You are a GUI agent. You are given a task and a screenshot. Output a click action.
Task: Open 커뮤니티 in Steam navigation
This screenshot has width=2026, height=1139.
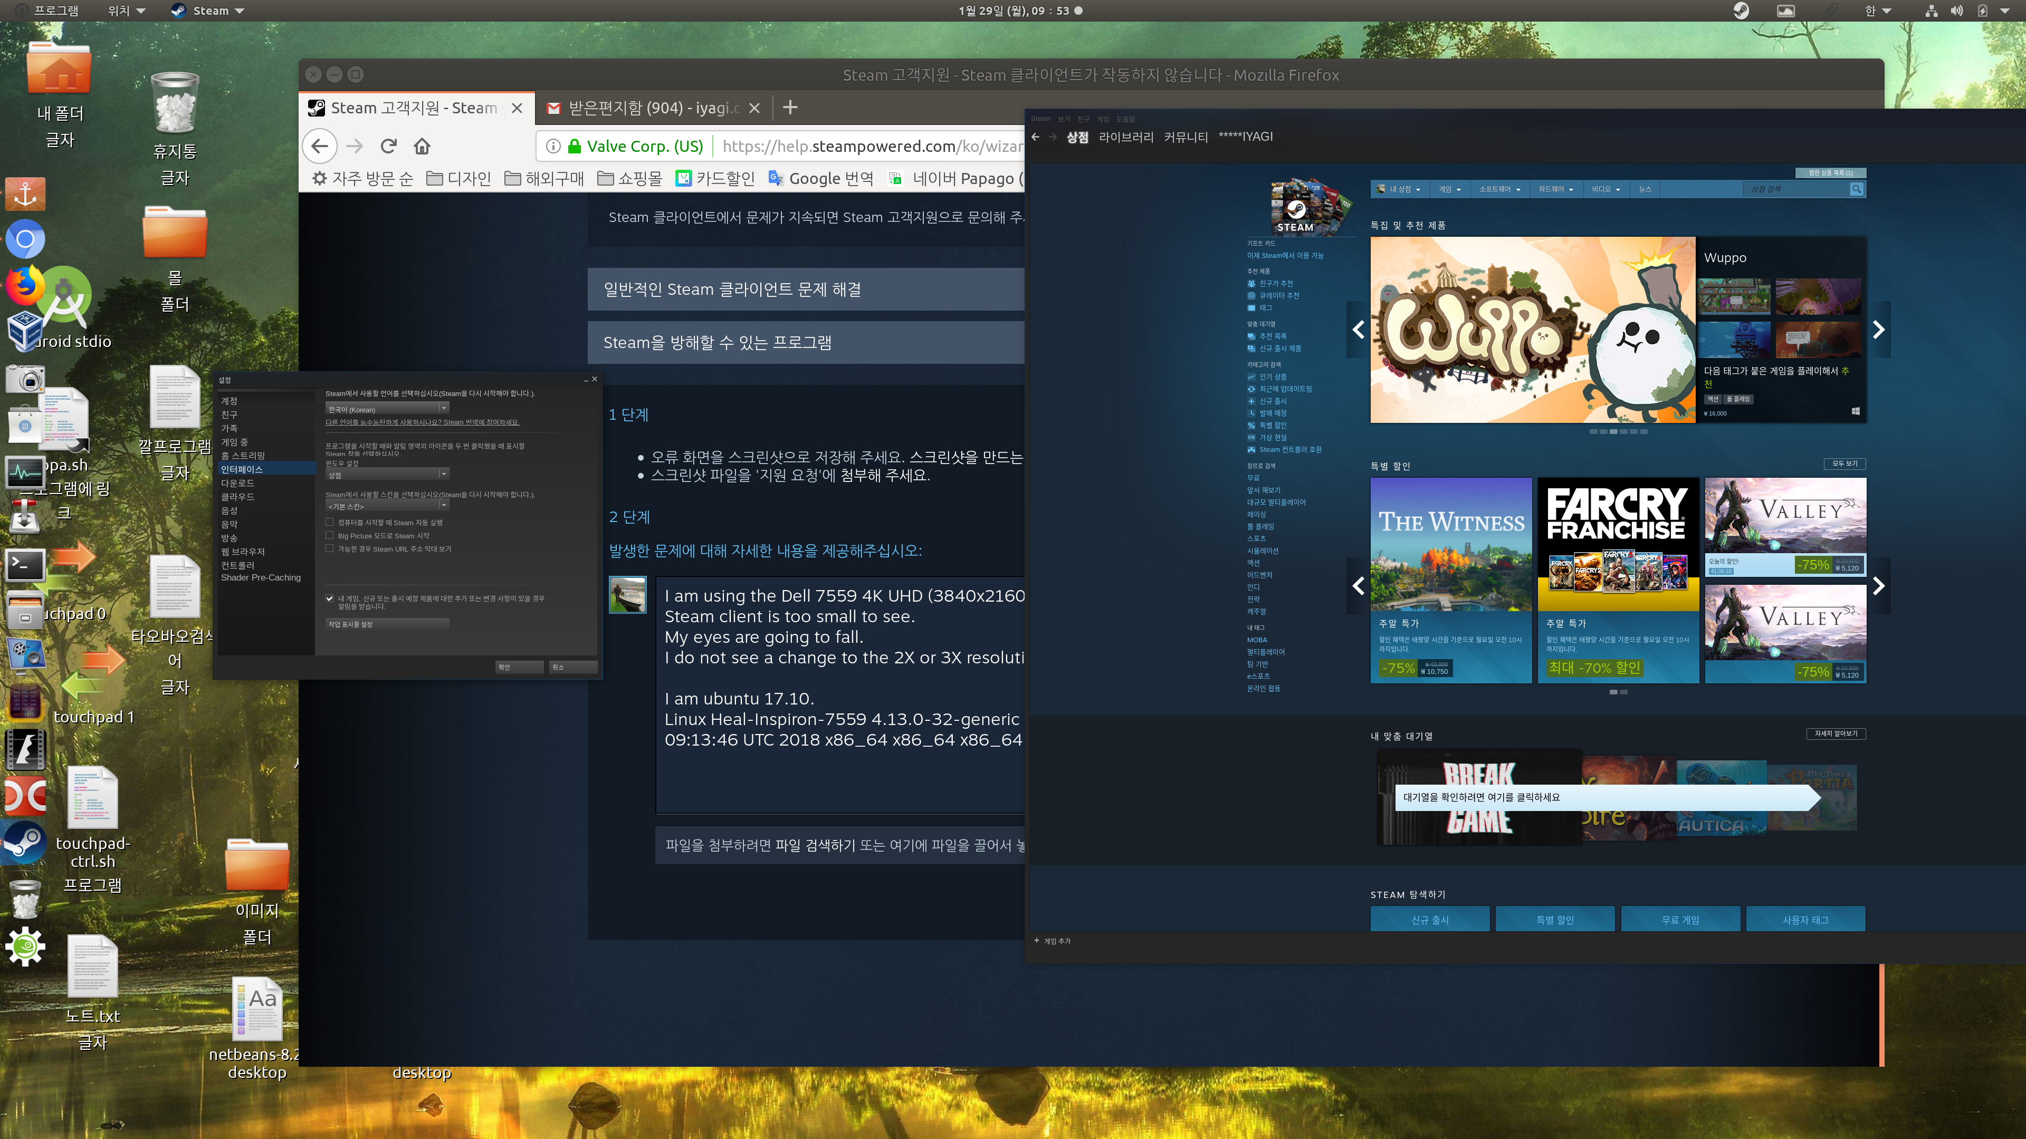coord(1185,137)
